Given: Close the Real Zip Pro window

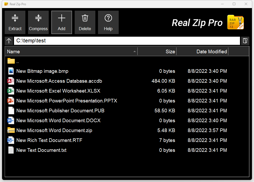Looking at the screenshot, I should tap(246, 4).
